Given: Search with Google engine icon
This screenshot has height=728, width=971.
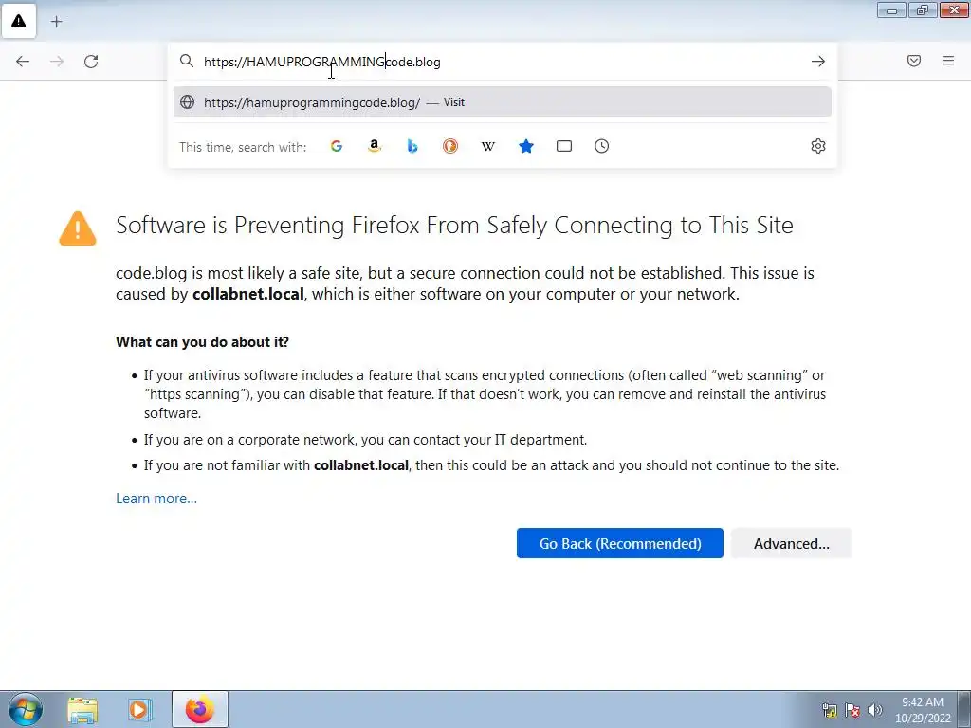Looking at the screenshot, I should (x=337, y=146).
